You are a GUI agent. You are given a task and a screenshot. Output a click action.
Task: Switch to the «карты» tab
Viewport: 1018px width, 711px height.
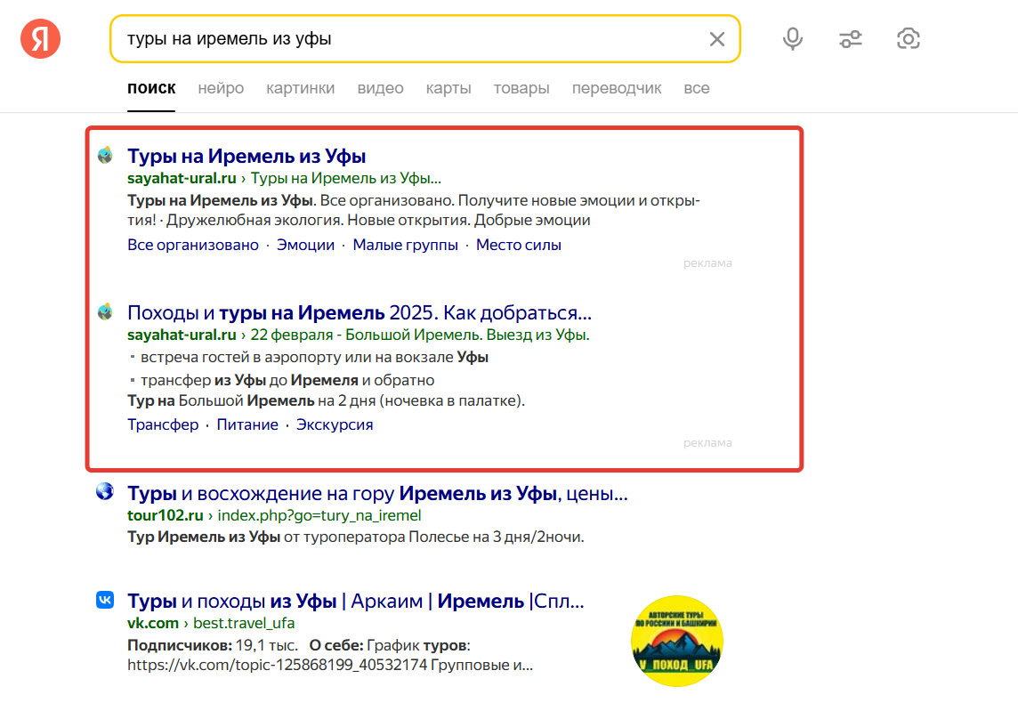(448, 88)
